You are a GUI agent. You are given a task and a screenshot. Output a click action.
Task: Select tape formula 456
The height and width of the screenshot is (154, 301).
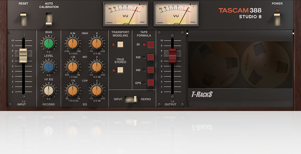(x=151, y=57)
